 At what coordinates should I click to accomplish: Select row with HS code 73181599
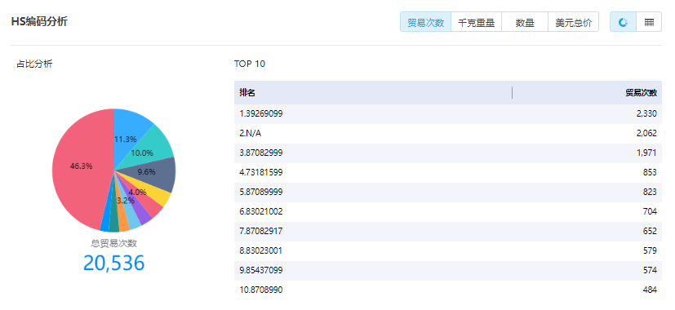tap(448, 173)
